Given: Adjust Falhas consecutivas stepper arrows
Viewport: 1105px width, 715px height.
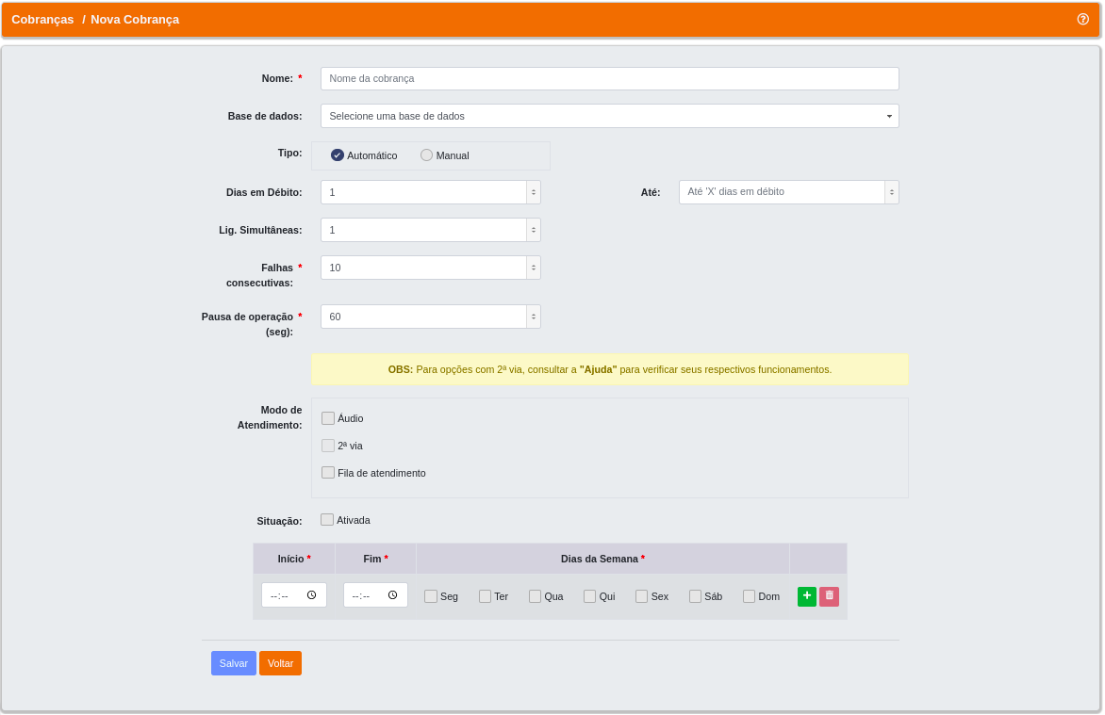Looking at the screenshot, I should pos(534,268).
